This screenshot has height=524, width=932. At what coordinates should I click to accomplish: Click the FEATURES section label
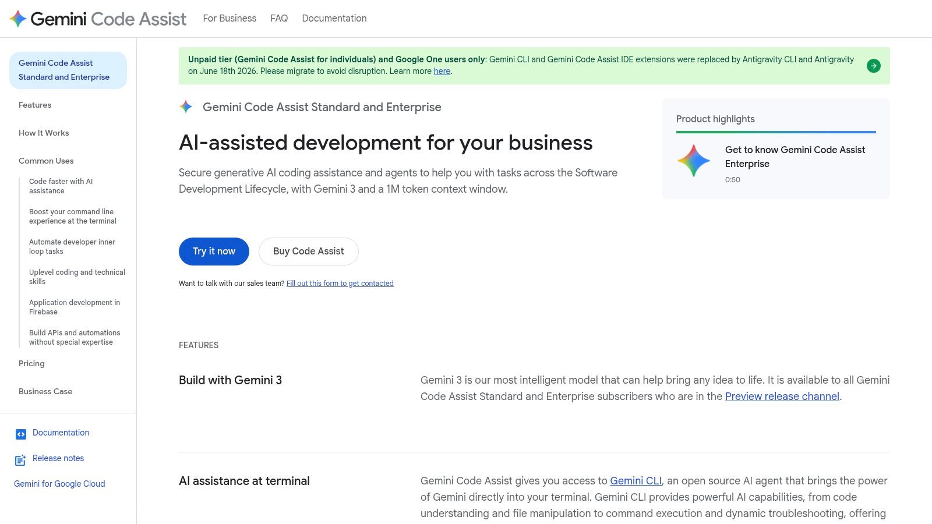coord(199,345)
